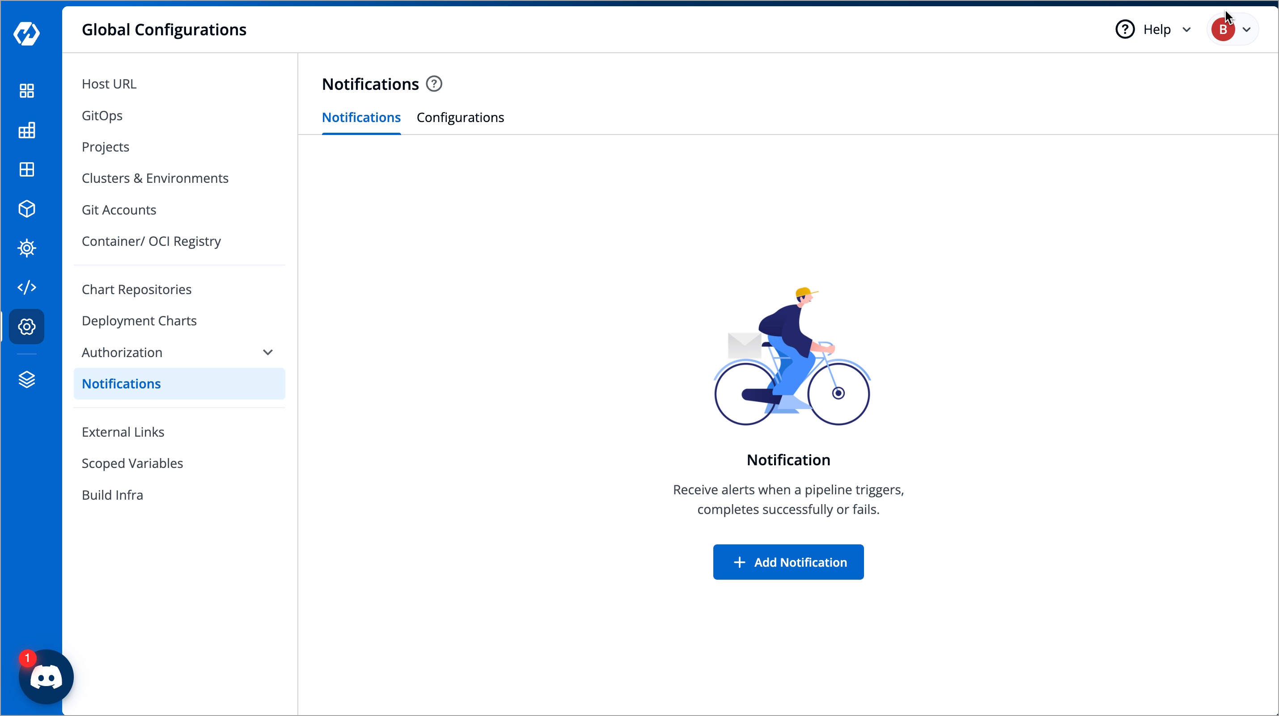This screenshot has width=1279, height=716.
Task: Open the Stack Manager layers icon
Action: coord(26,379)
